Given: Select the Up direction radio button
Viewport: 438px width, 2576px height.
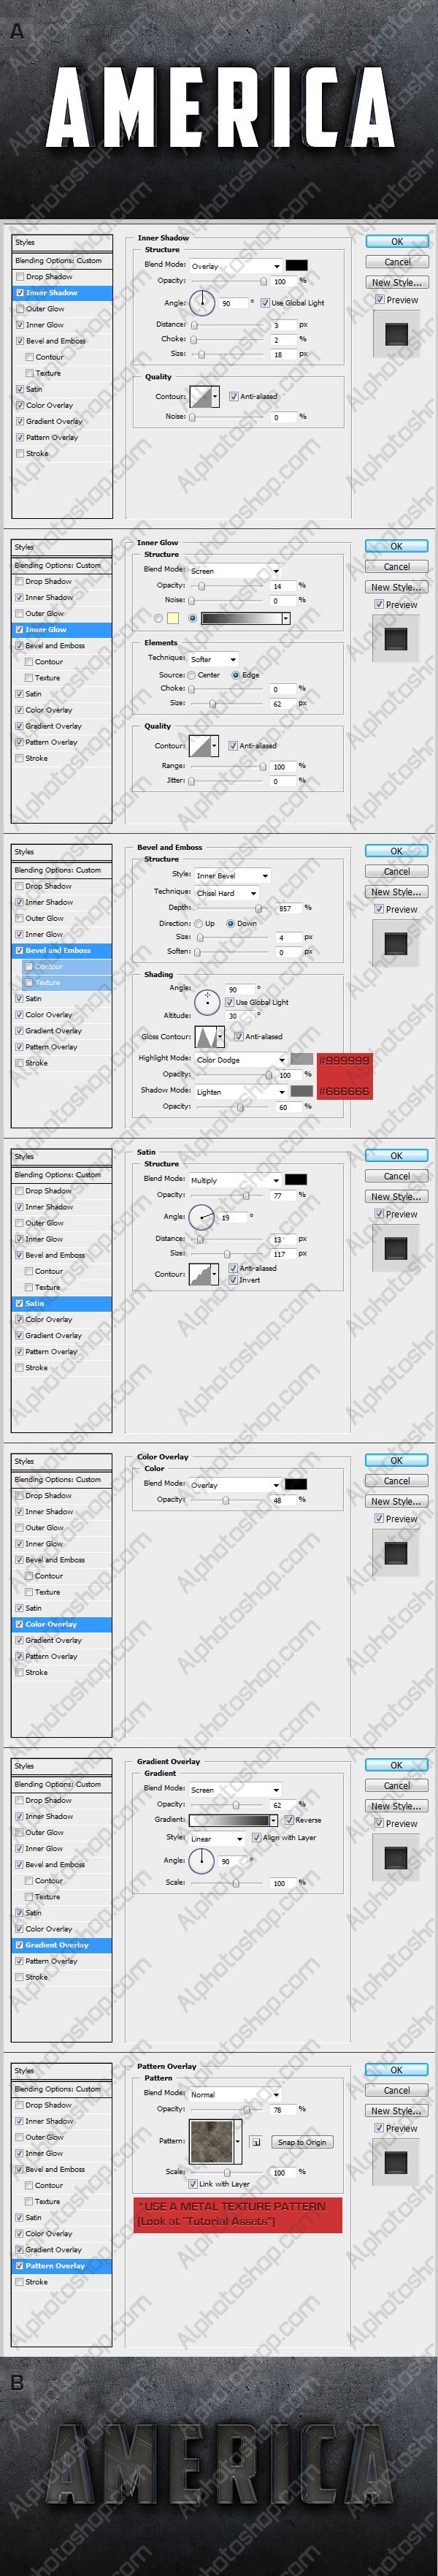Looking at the screenshot, I should tap(198, 923).
